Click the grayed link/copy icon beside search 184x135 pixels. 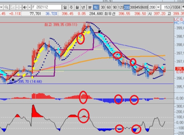pyautogui.click(x=13, y=8)
